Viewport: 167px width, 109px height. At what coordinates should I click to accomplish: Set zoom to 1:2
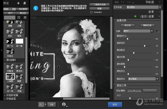coord(129,2)
